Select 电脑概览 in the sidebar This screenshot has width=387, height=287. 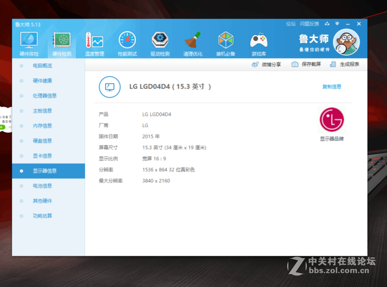[48, 66]
